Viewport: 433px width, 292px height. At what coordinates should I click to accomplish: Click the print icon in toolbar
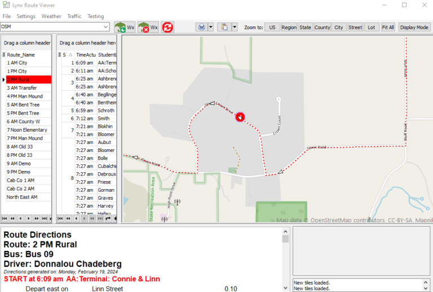tap(201, 27)
